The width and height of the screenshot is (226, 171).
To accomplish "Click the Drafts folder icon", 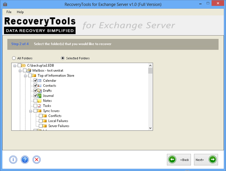I will (40, 91).
